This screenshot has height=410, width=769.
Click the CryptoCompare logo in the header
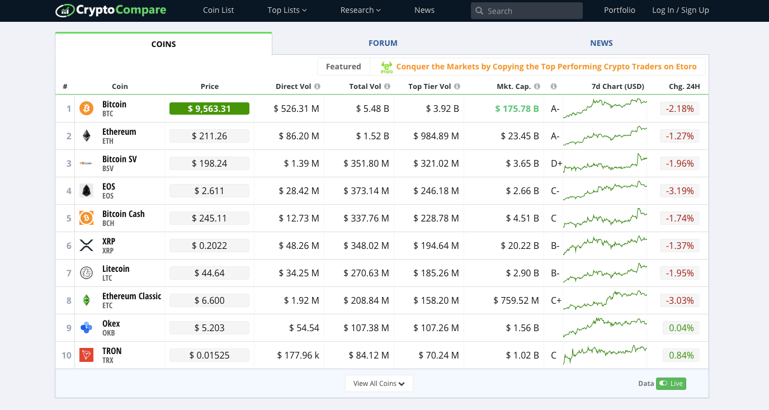pyautogui.click(x=110, y=10)
